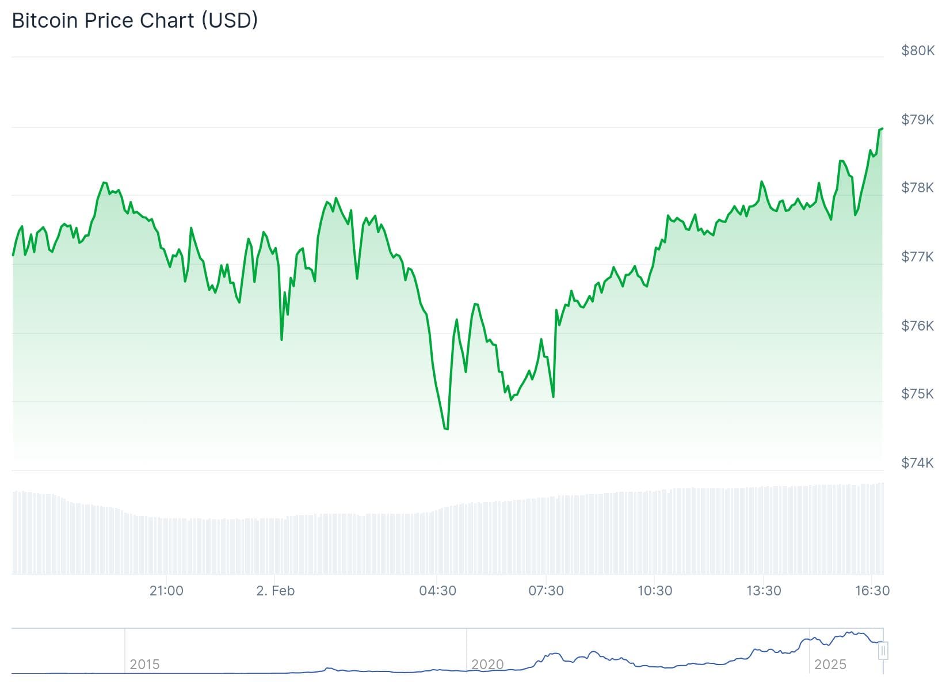946x691 pixels.
Task: Click the 2015 marker in the navigator
Action: (x=144, y=665)
